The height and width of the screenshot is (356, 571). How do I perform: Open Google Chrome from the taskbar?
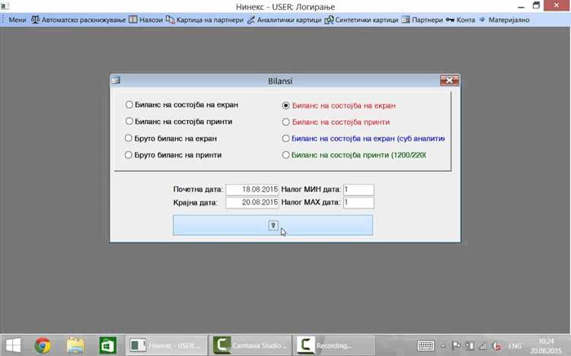[43, 345]
